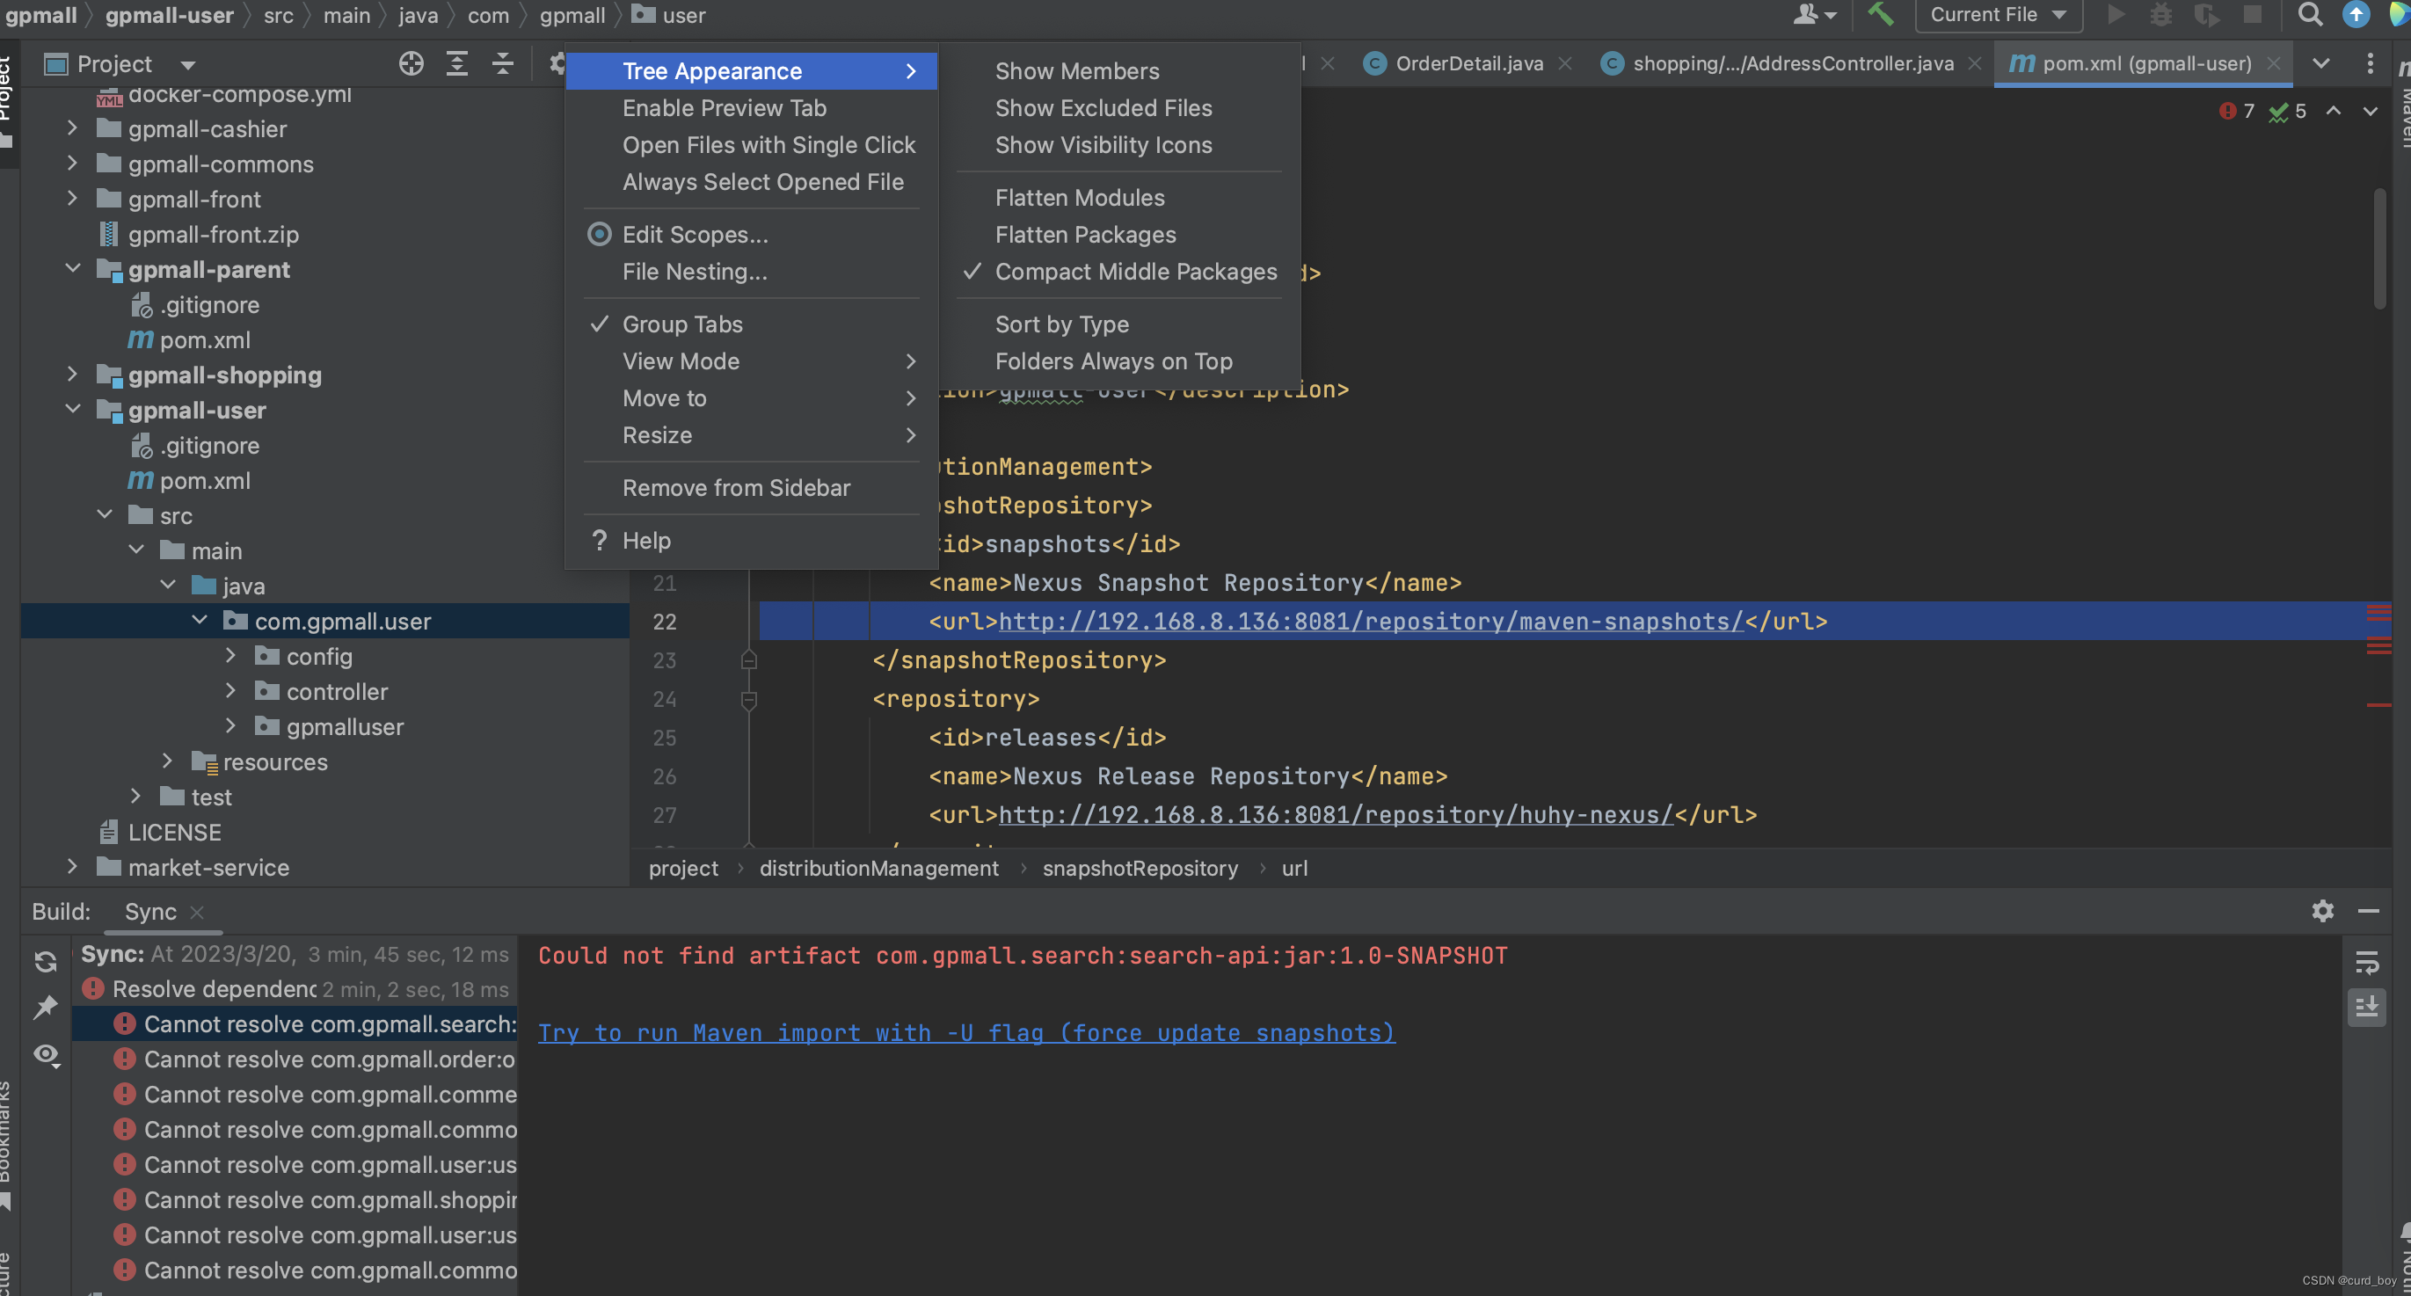The width and height of the screenshot is (2411, 1296).
Task: Open the Move to submenu
Action: click(752, 397)
